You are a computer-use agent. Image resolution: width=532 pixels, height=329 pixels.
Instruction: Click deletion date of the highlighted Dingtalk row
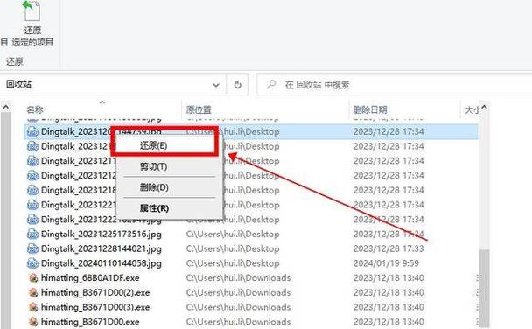(388, 131)
